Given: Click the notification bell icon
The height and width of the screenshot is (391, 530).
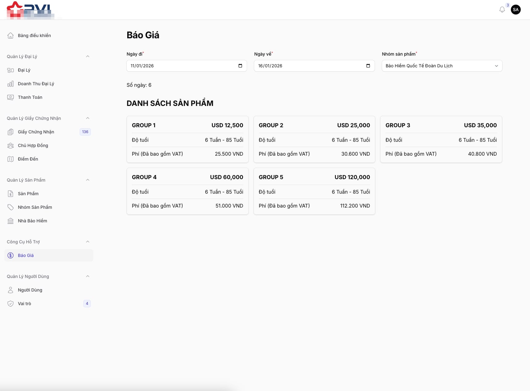Looking at the screenshot, I should pos(502,10).
